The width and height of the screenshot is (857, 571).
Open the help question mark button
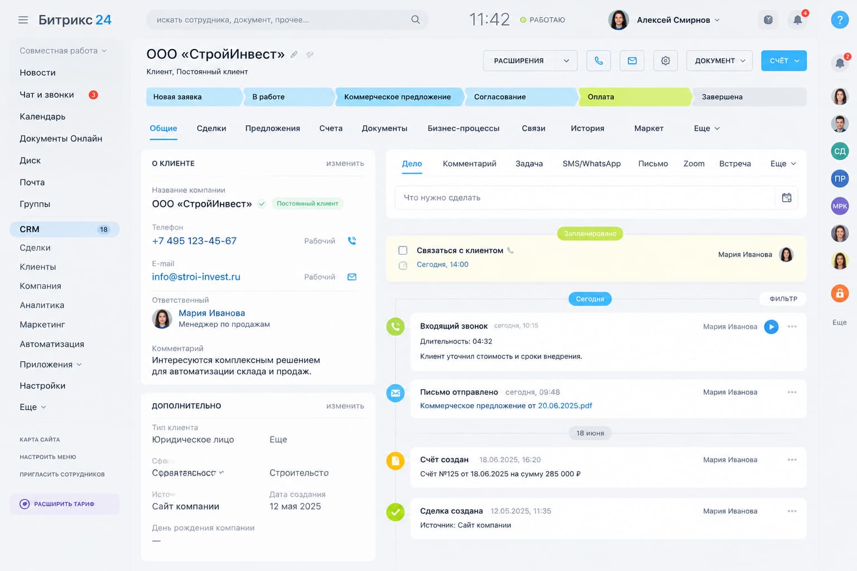click(x=840, y=20)
